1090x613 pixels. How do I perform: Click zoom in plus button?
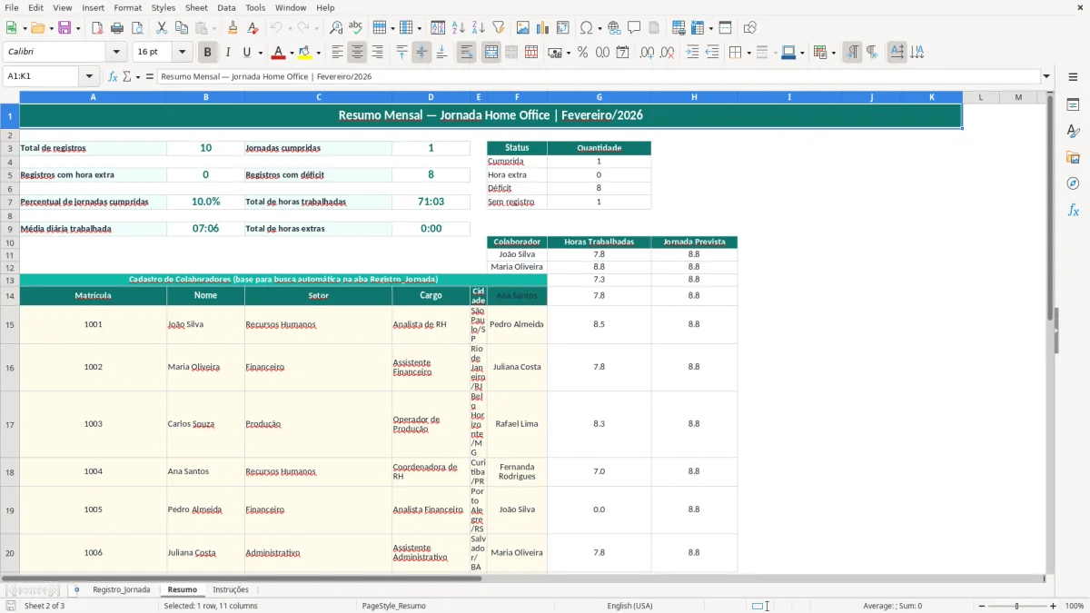[x=1053, y=606]
